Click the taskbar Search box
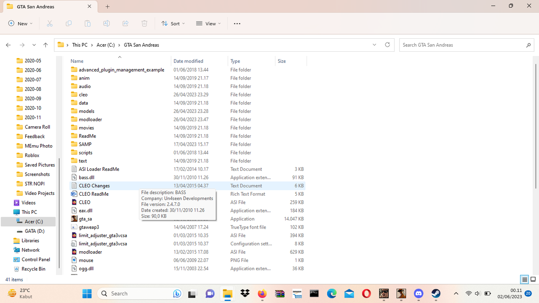The image size is (539, 303). click(139, 293)
